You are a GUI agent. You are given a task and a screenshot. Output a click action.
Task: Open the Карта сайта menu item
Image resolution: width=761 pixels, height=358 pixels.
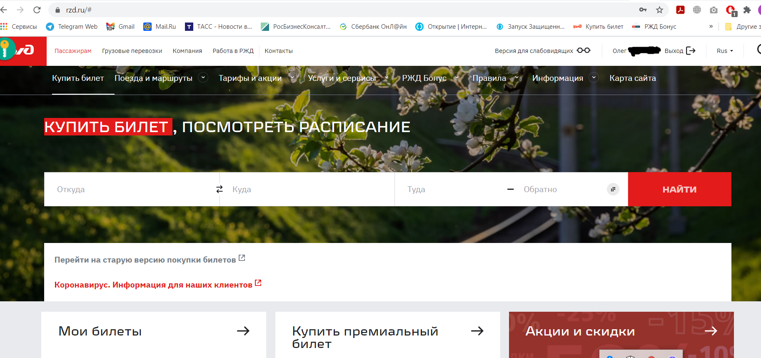(632, 78)
